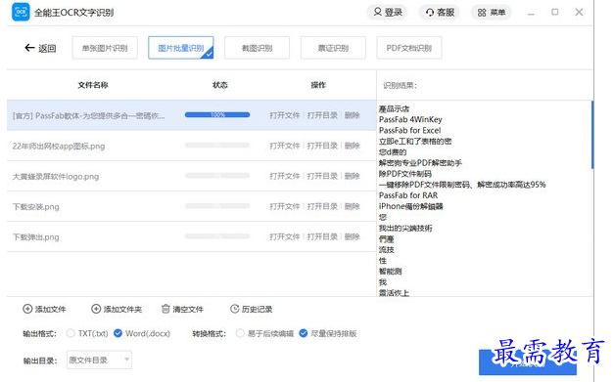Open file for PassFab row
The height and width of the screenshot is (382, 613).
(285, 115)
